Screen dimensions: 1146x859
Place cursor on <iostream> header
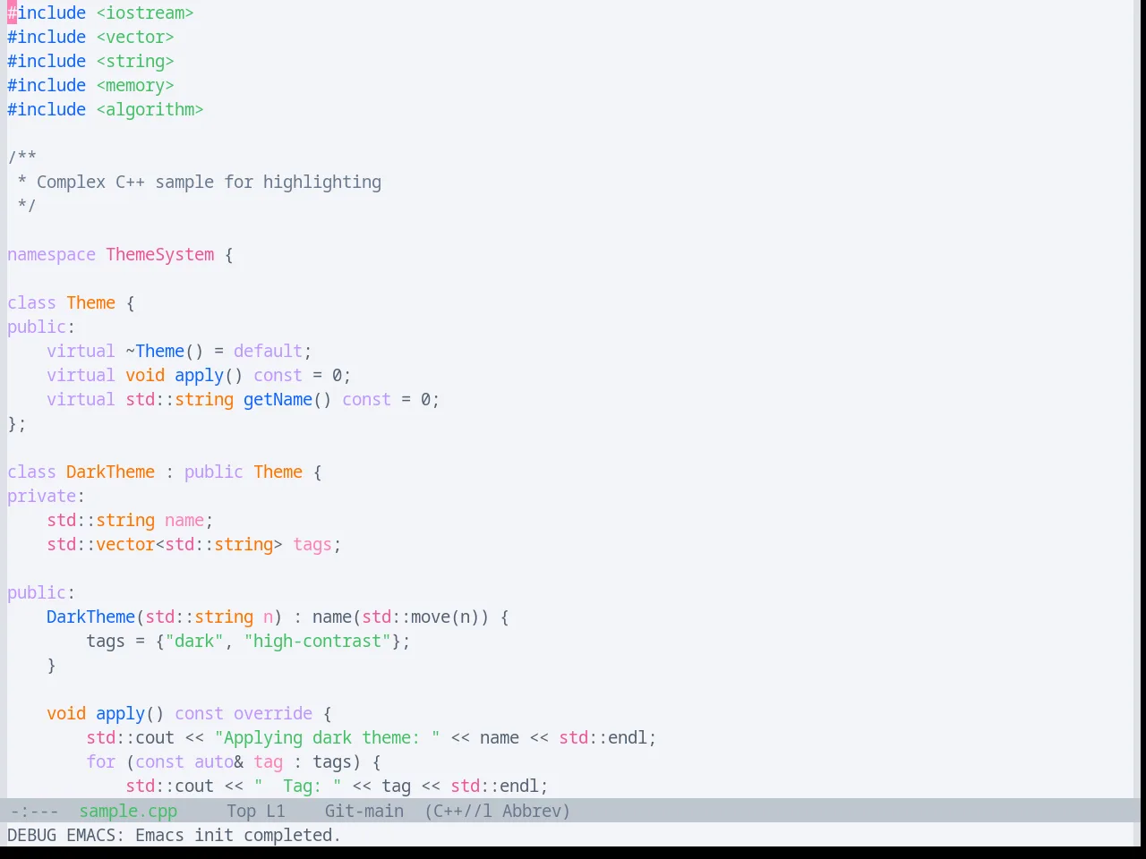tap(145, 13)
